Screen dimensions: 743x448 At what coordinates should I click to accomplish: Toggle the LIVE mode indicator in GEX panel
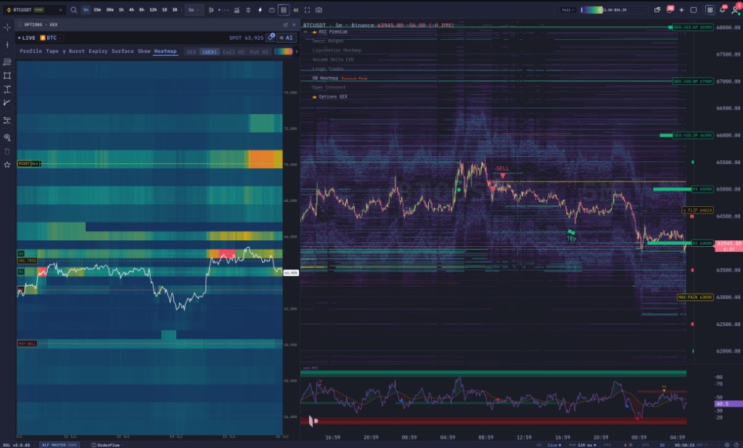coord(27,38)
